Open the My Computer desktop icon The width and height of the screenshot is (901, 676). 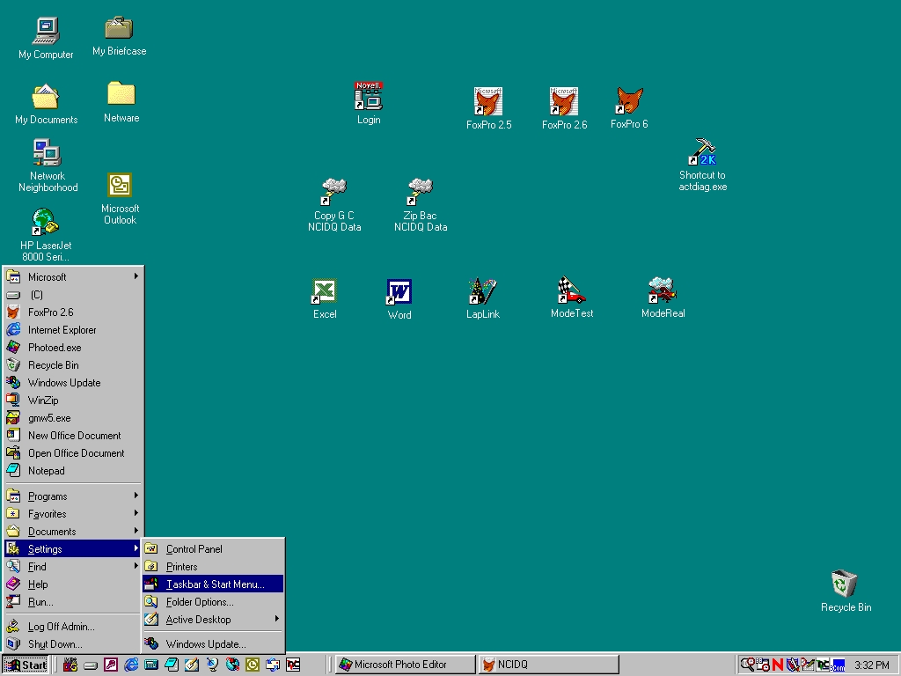click(46, 38)
